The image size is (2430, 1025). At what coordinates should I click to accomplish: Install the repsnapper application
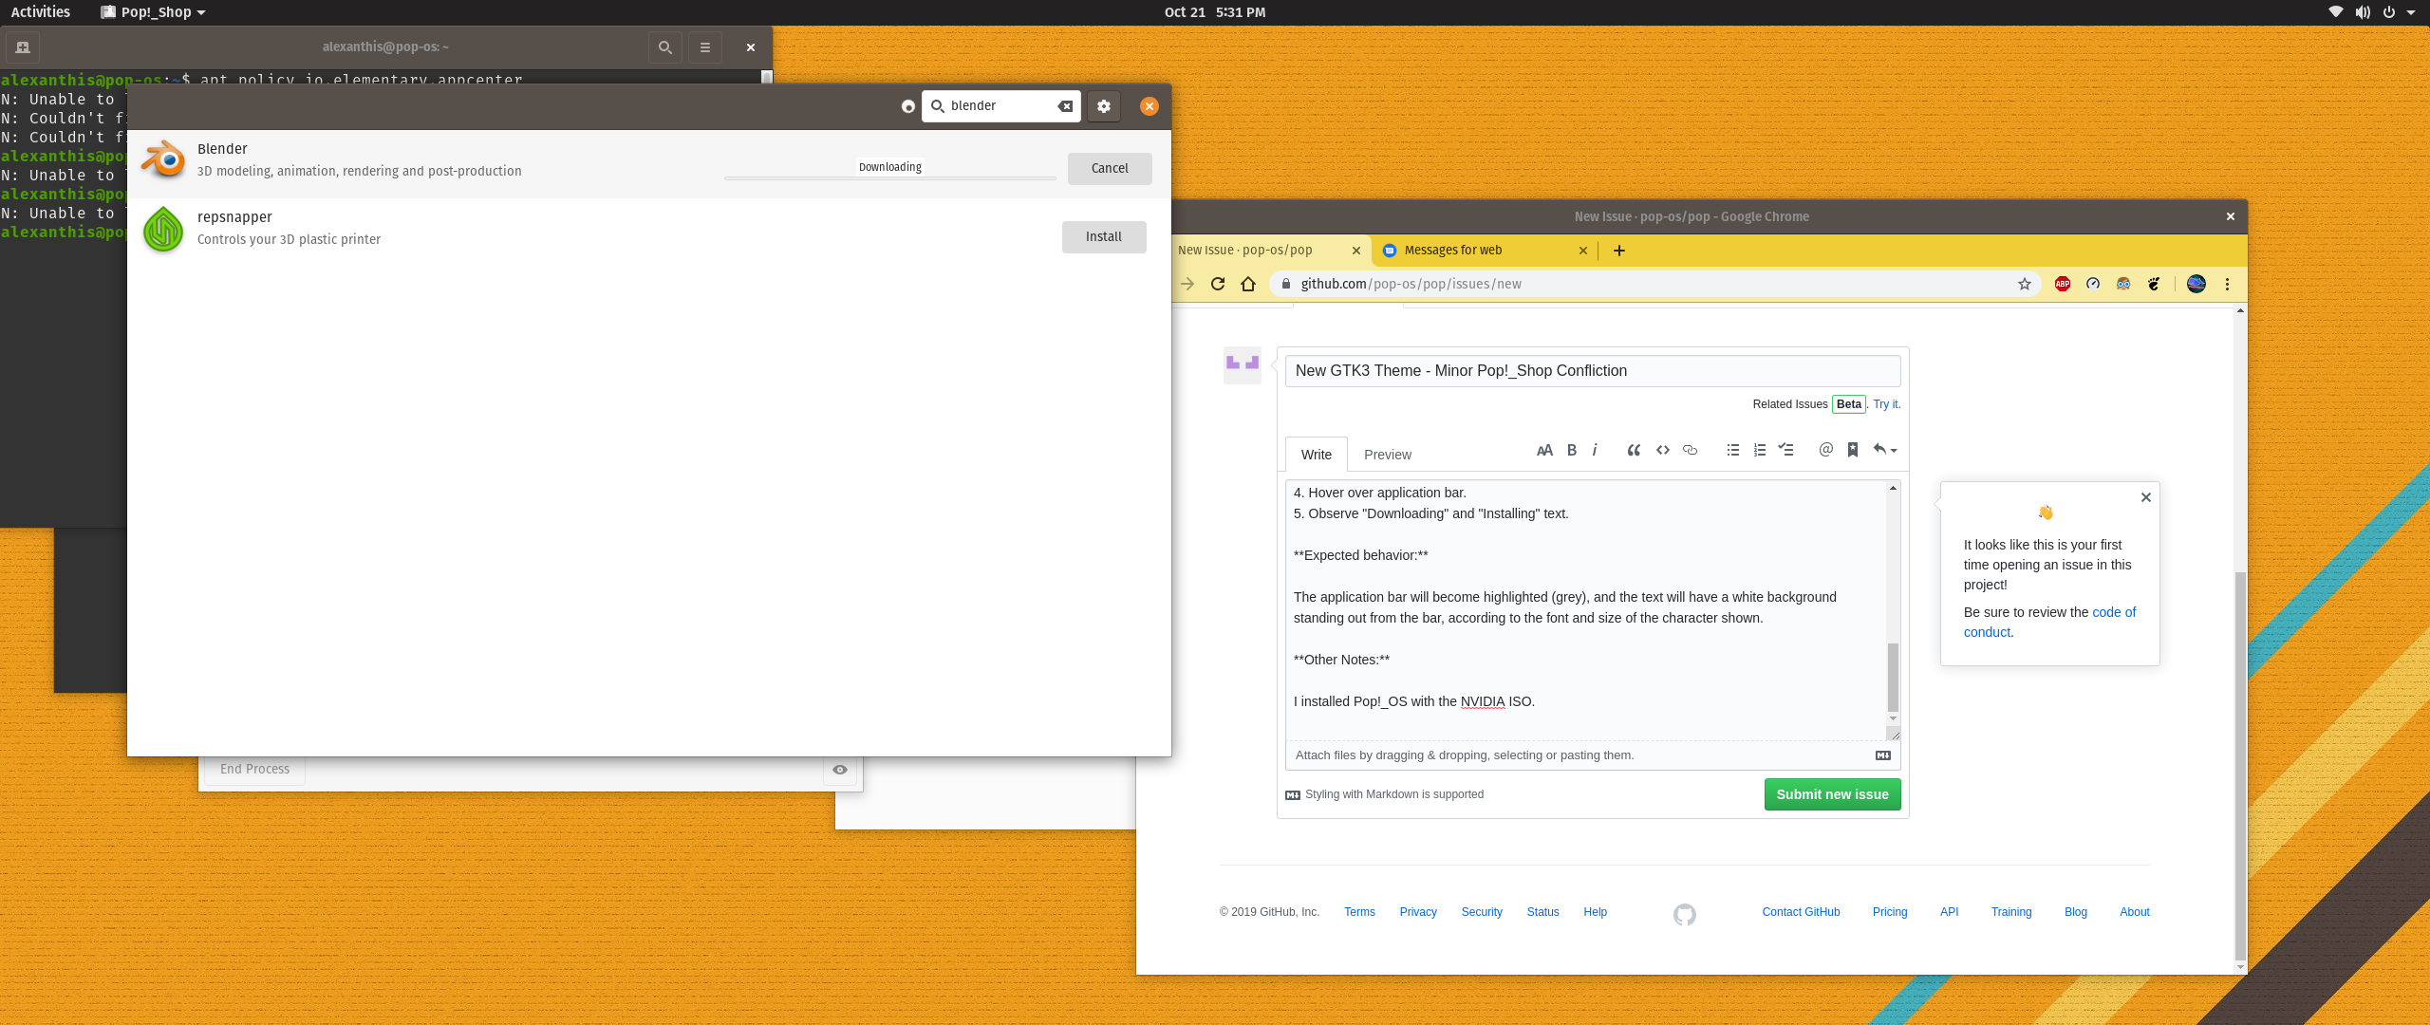(x=1104, y=236)
